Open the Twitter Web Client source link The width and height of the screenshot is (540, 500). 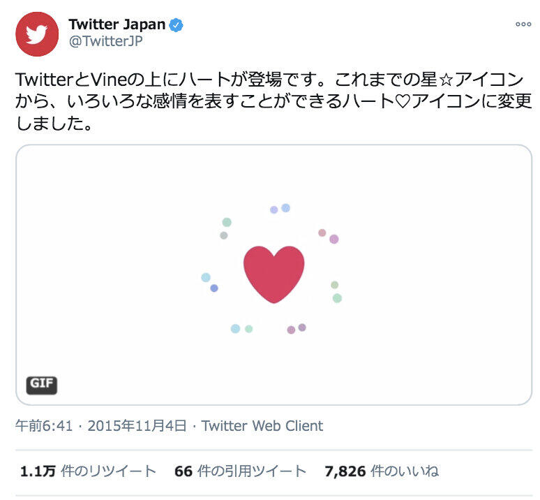pyautogui.click(x=262, y=425)
